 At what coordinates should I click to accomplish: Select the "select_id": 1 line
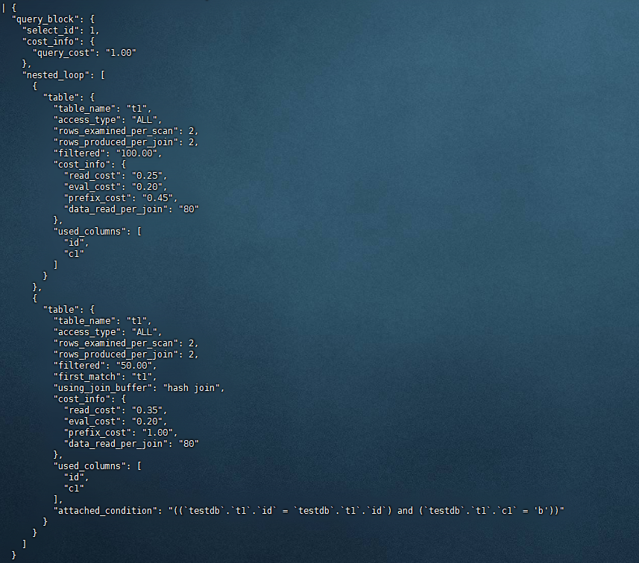click(x=60, y=31)
